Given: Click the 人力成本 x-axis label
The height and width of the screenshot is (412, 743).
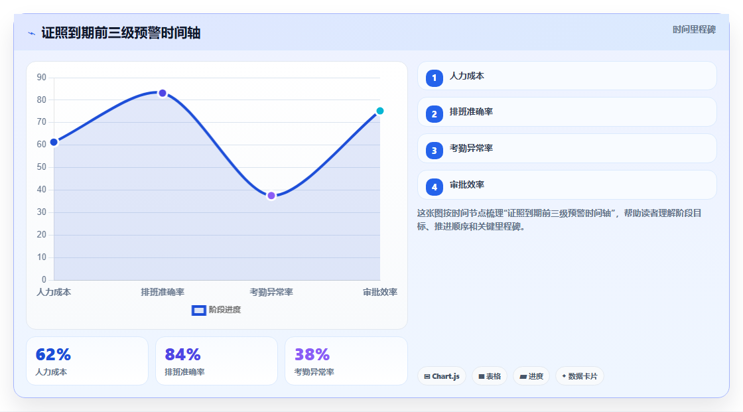Looking at the screenshot, I should (x=54, y=292).
